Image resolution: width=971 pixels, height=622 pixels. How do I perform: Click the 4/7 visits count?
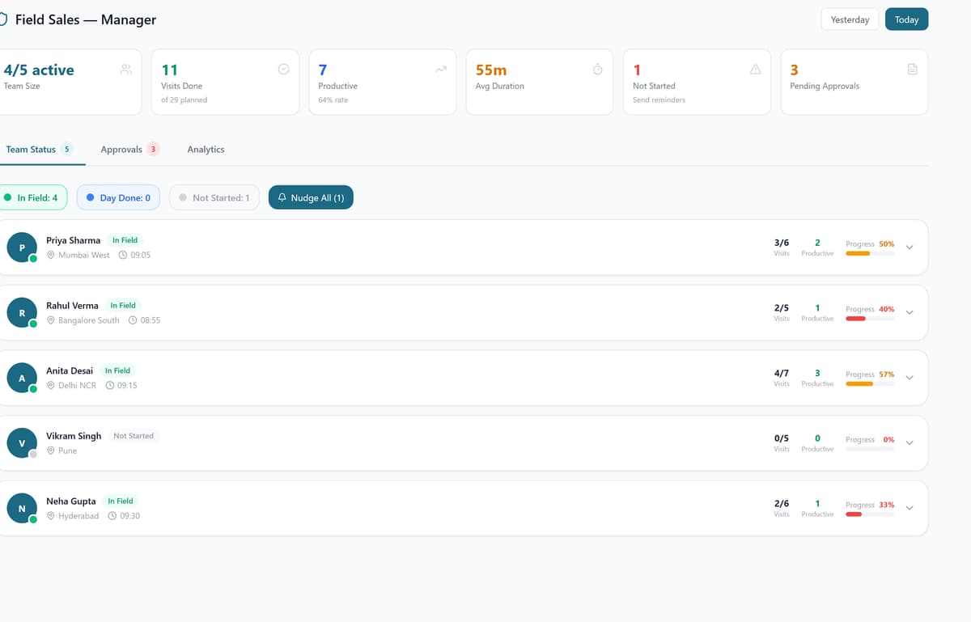pos(782,373)
